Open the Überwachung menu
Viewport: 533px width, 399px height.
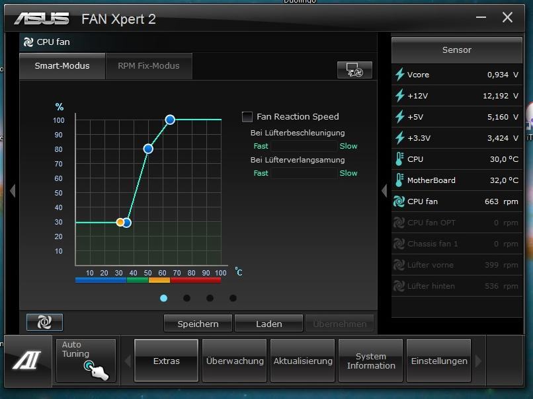tap(235, 361)
